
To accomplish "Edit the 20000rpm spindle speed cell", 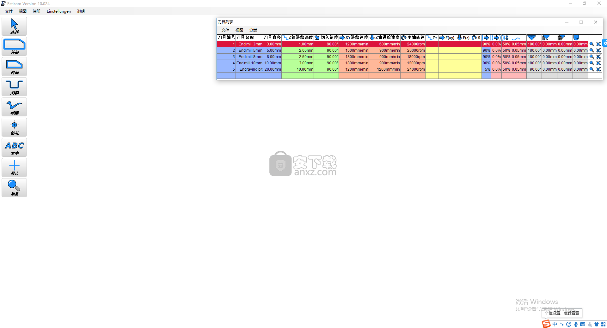I will click(413, 50).
